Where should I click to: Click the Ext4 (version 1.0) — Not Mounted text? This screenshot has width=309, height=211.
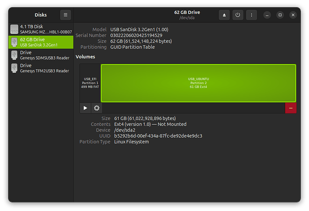[150, 124]
